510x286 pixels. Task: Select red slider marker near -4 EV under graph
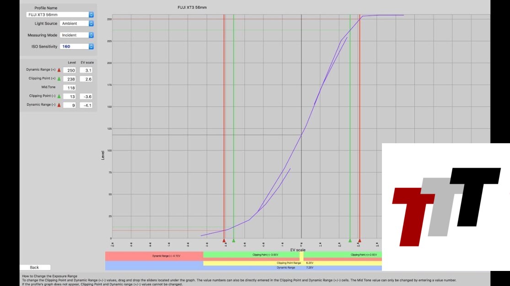point(224,240)
